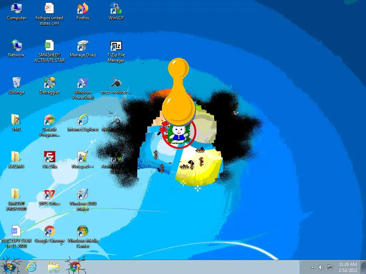Select the Defraggler shortcut

pos(49,86)
